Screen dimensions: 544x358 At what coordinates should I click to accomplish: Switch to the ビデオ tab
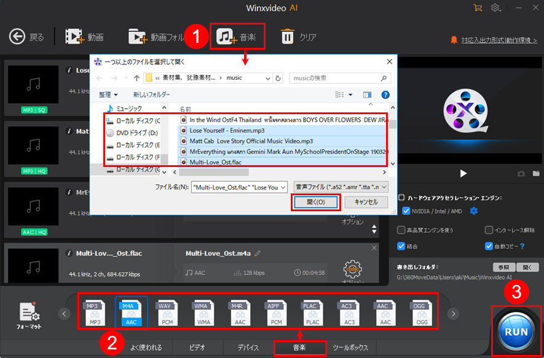tap(197, 348)
